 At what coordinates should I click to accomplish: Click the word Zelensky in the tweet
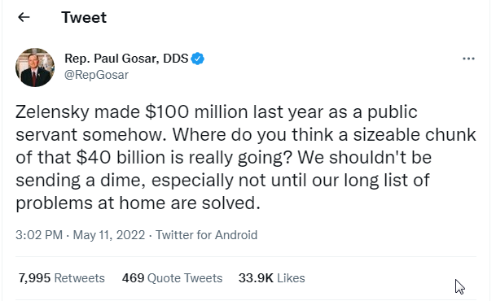52,112
